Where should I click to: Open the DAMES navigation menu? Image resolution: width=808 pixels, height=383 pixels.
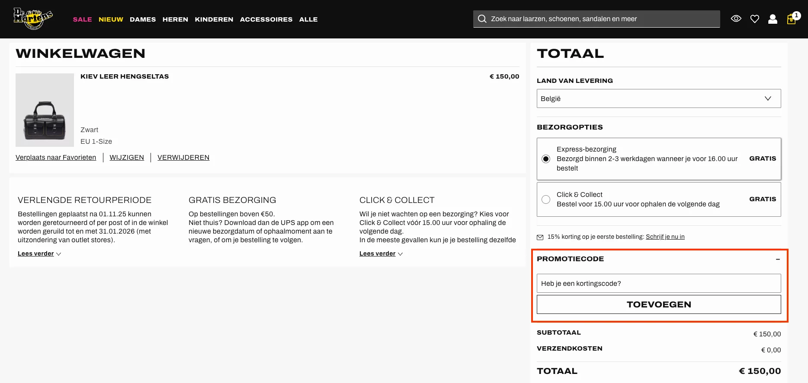[x=143, y=19]
